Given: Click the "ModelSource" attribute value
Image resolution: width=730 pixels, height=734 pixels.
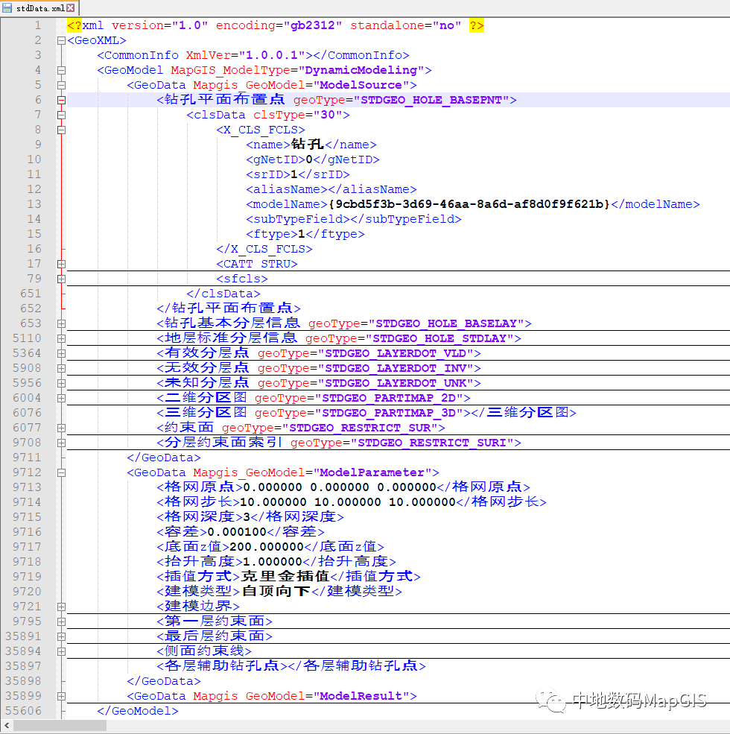Looking at the screenshot, I should 361,85.
